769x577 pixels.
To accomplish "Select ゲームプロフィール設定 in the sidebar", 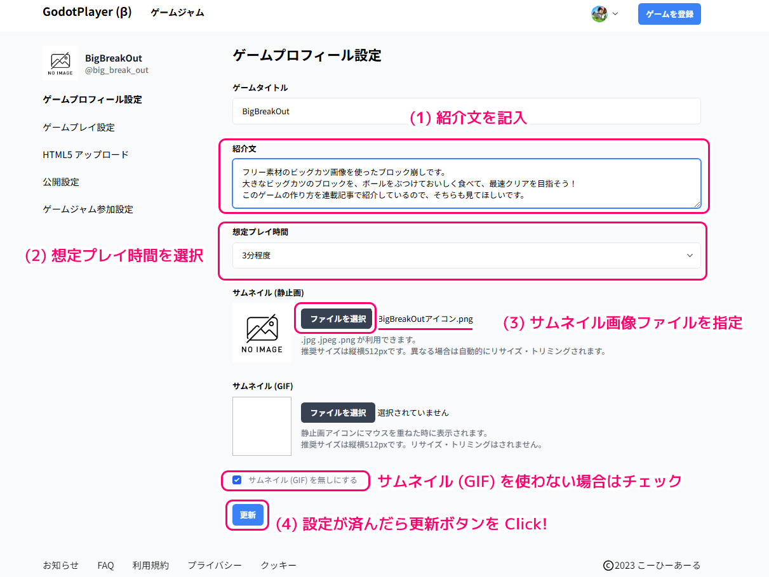I will coord(92,100).
